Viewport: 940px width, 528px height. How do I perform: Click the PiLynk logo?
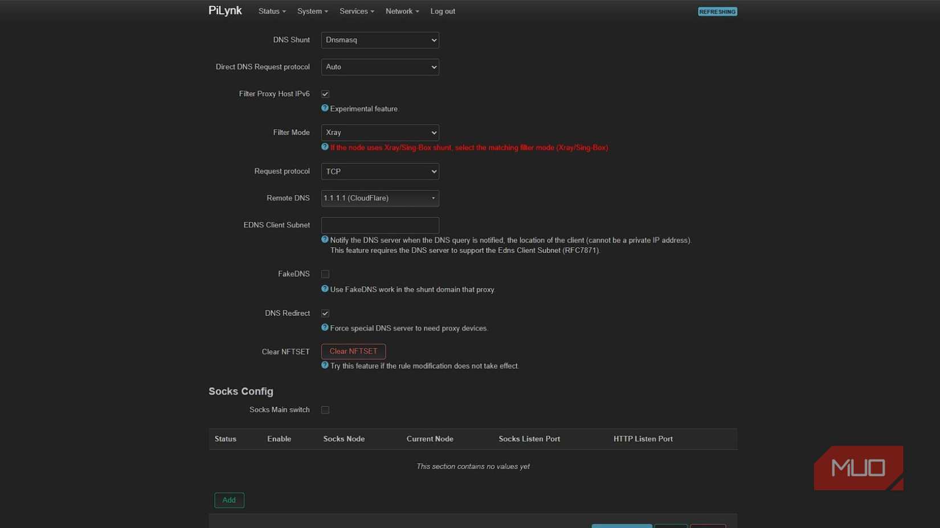pos(224,10)
